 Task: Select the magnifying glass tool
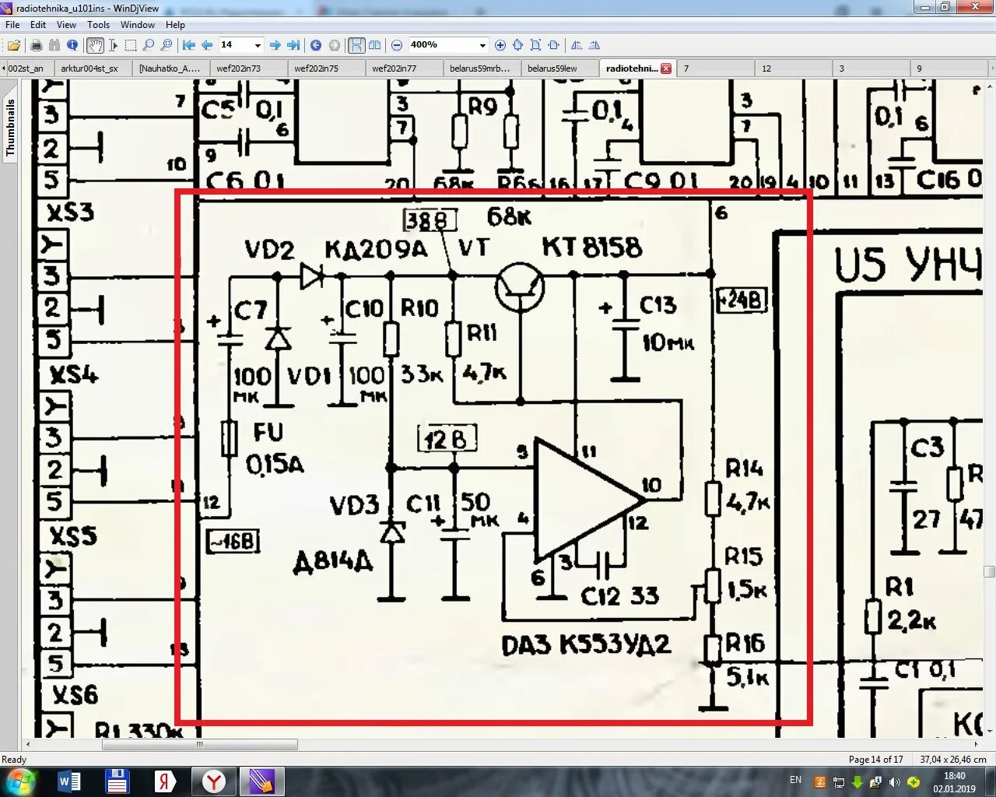point(149,45)
